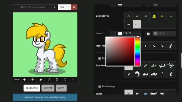Image resolution: width=182 pixels, height=102 pixels.
Task: Click the redo arrow icon under the preview
Action: tap(73, 80)
